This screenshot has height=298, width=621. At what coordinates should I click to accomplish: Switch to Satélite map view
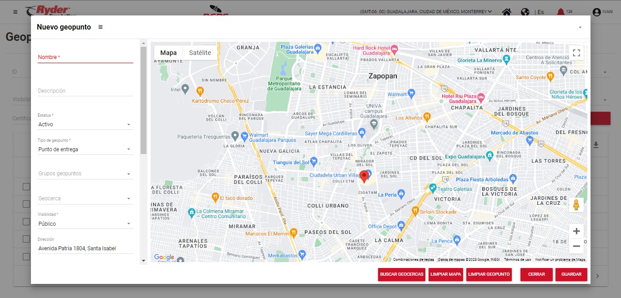click(x=200, y=53)
